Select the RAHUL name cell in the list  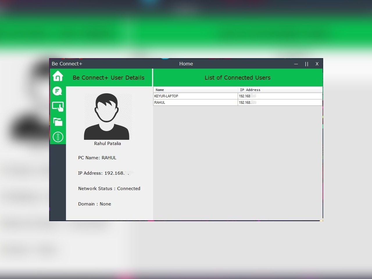point(196,103)
